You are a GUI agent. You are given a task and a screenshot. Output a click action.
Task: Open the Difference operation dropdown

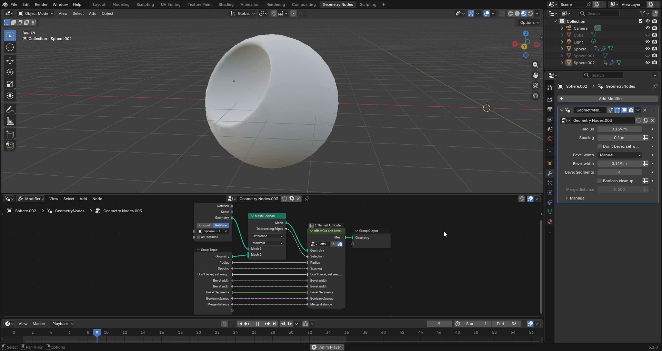pos(267,236)
